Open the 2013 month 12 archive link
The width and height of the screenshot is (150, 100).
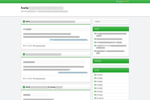(100, 98)
